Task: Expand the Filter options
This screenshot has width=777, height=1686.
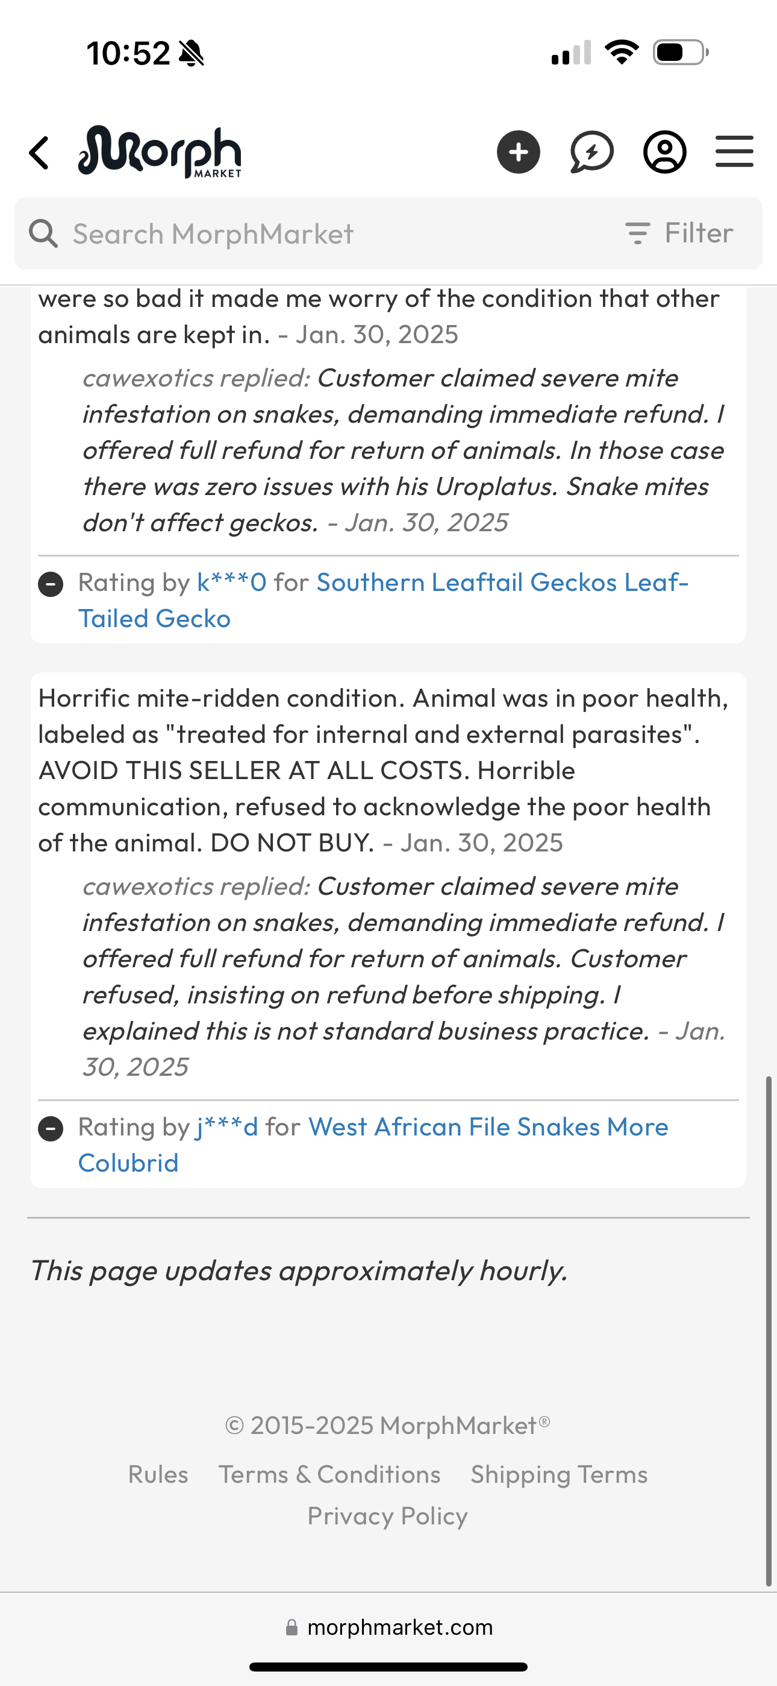Action: pyautogui.click(x=679, y=233)
